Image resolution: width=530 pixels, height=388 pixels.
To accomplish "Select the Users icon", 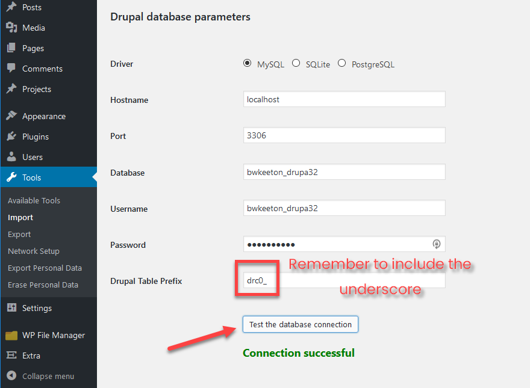I will [11, 157].
